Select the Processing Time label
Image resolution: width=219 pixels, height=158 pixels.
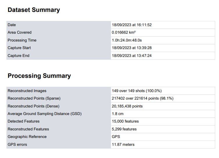click(x=22, y=40)
